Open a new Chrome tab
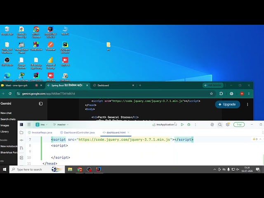This screenshot has width=264, height=198. (140, 85)
